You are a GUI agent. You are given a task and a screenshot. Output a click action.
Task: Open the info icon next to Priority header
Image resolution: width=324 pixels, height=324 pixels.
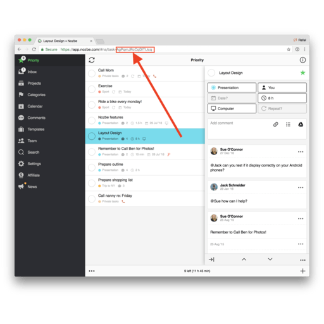(302, 60)
